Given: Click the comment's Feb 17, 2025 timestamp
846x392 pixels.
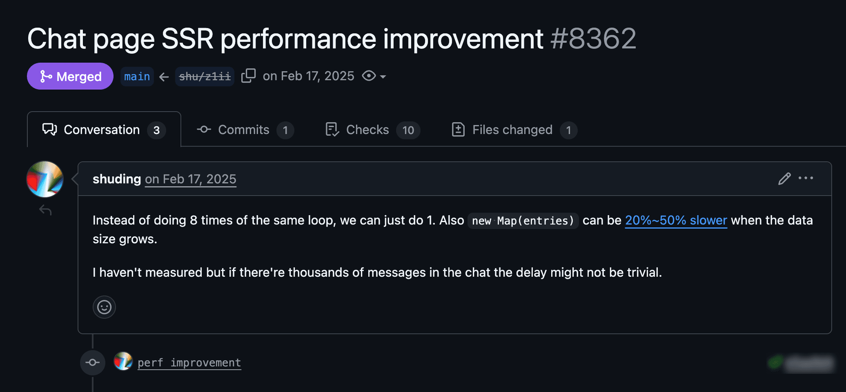Looking at the screenshot, I should 190,179.
